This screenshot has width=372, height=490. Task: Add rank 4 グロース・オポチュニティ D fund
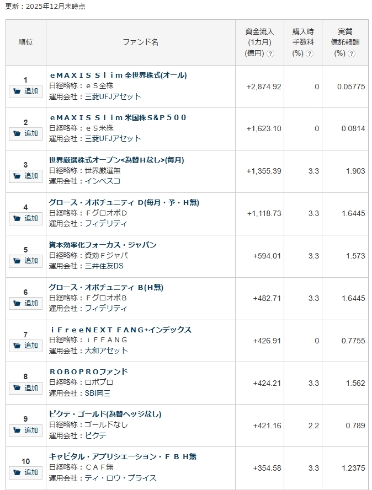click(25, 219)
